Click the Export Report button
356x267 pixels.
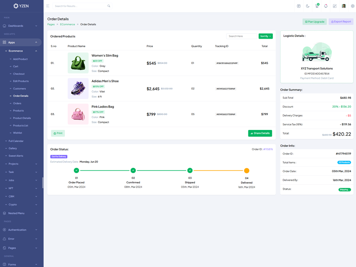pos(341,21)
